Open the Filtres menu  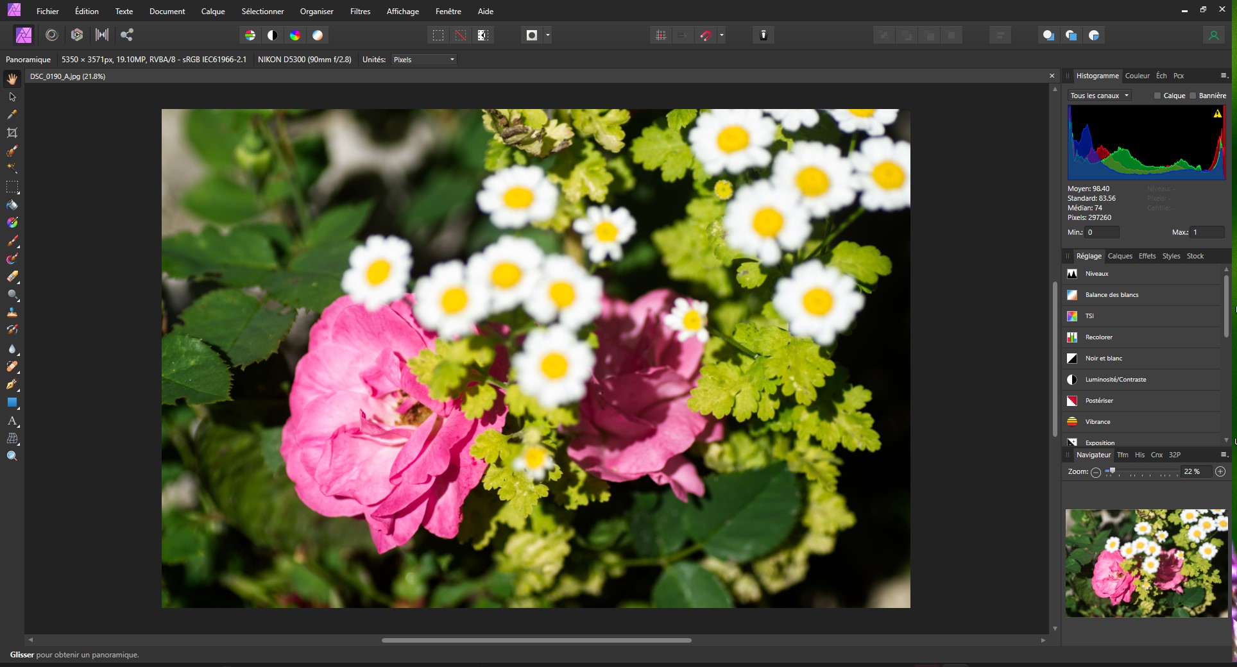360,12
